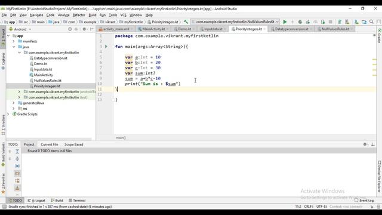The height and width of the screenshot is (215, 382).
Task: Click the run gutter arrow beside fun main
Action: [106, 47]
